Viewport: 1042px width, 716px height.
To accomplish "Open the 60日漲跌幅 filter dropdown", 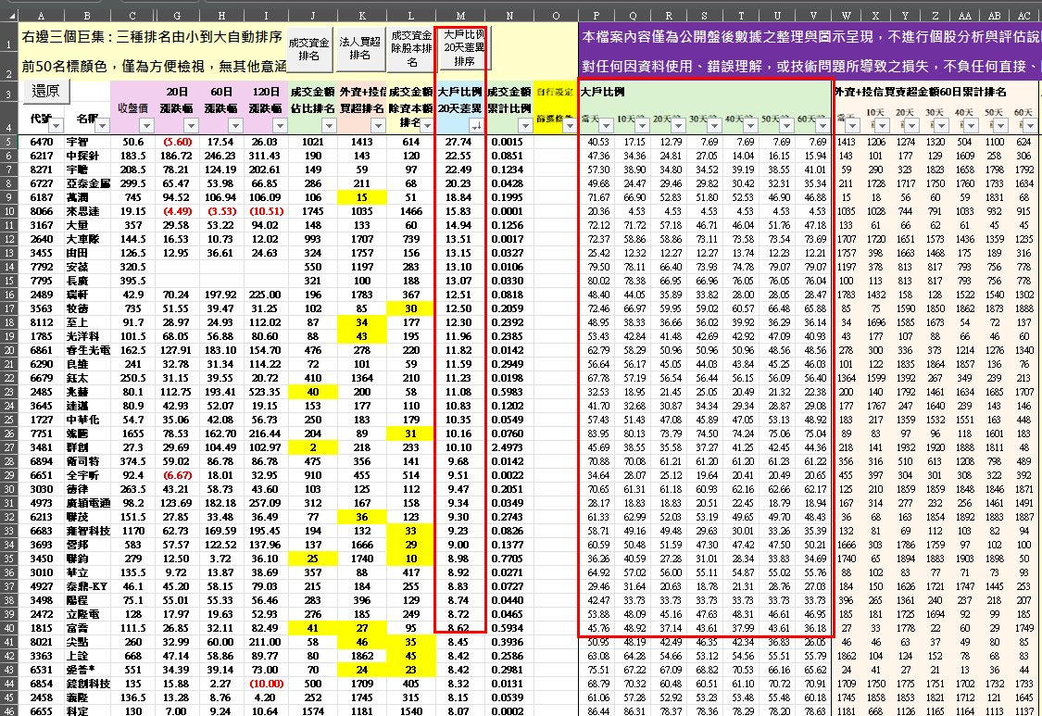I will click(236, 125).
